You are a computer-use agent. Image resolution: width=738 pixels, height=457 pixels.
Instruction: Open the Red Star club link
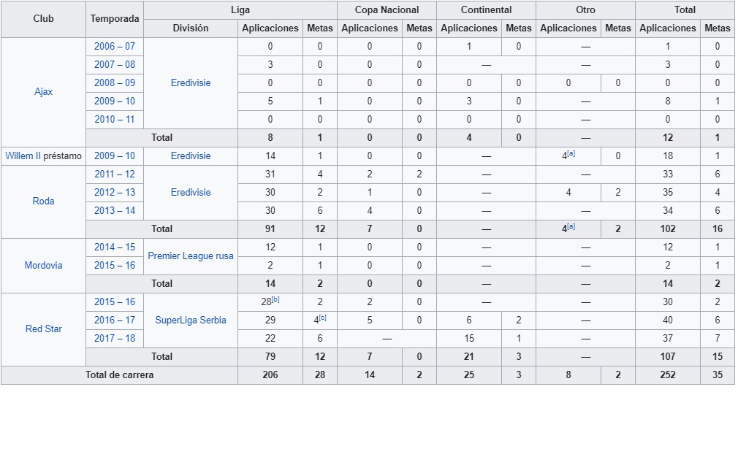click(43, 329)
